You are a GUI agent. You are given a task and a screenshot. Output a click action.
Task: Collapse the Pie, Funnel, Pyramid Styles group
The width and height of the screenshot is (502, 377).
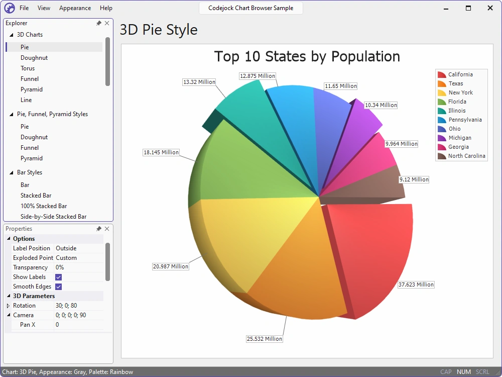(11, 114)
